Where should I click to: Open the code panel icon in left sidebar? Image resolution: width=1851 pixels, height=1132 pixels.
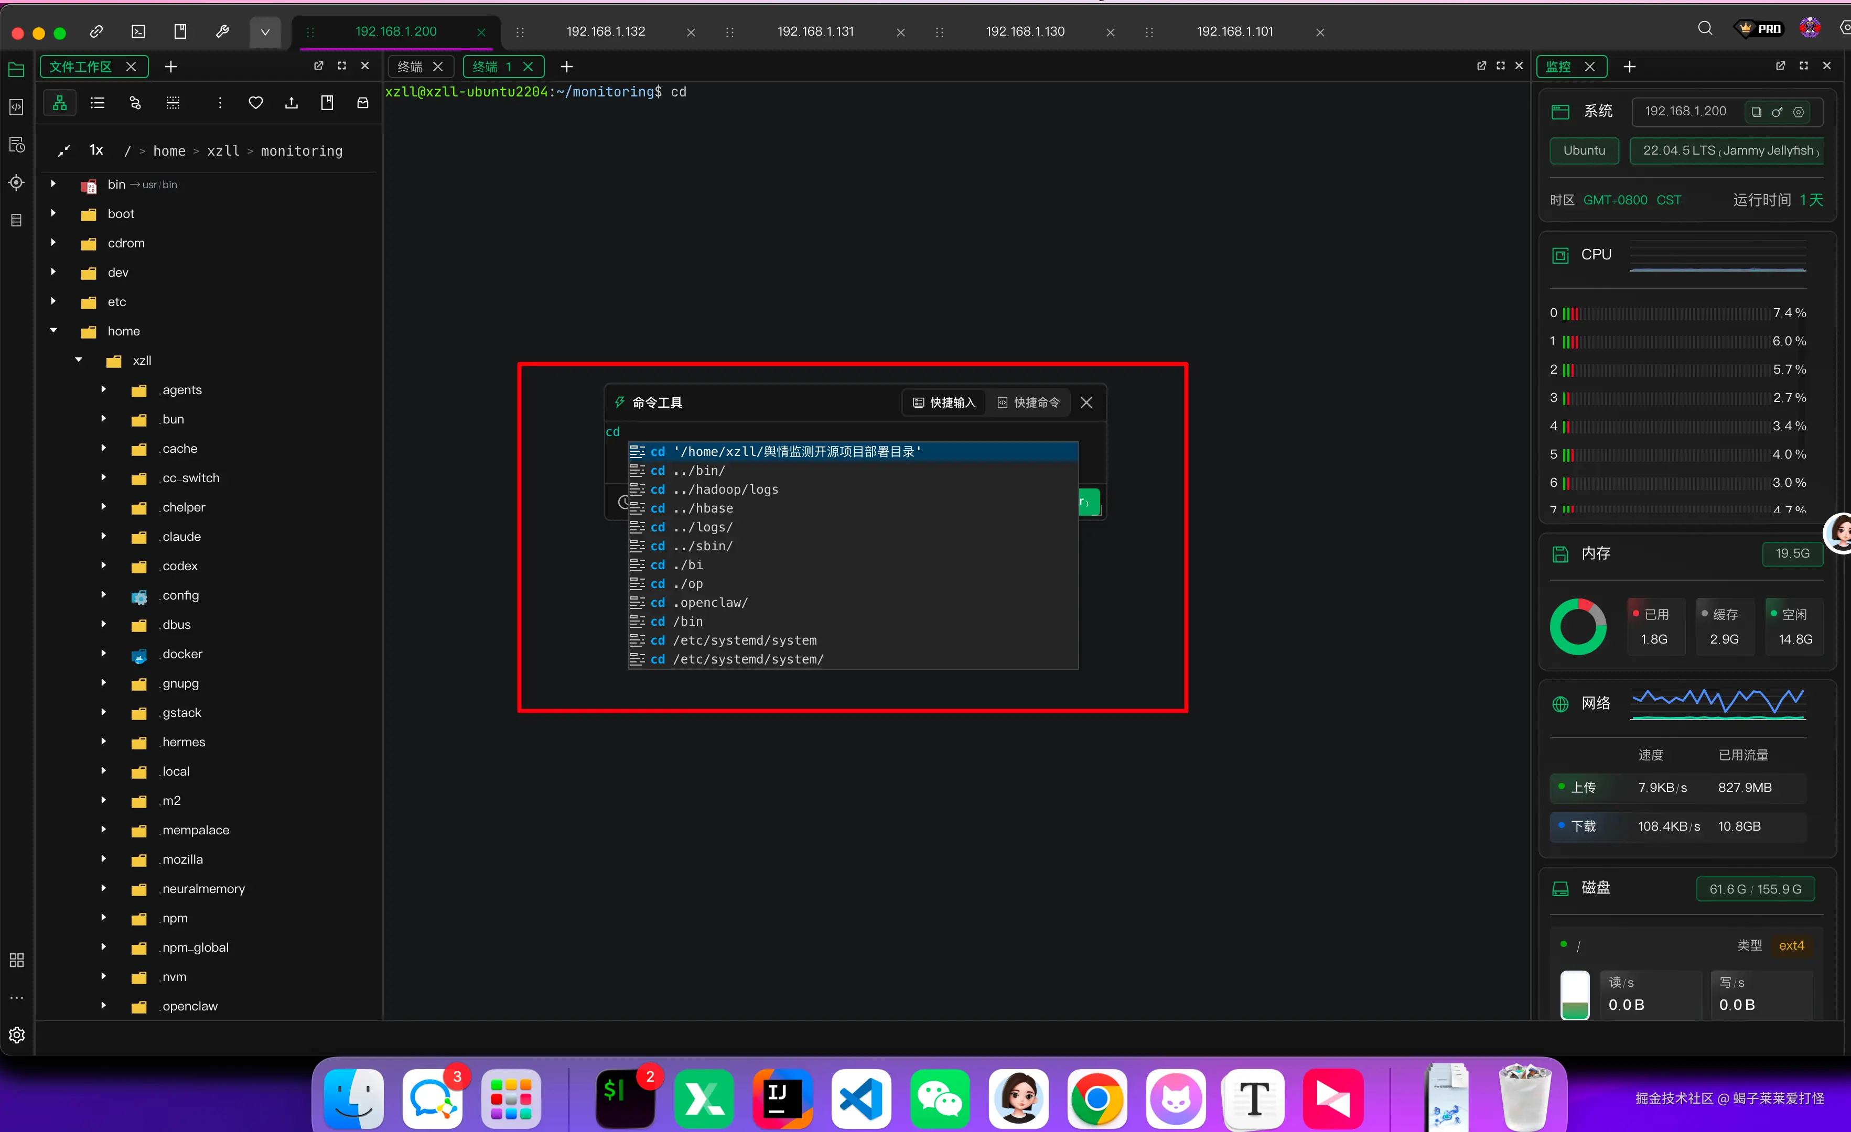[17, 107]
